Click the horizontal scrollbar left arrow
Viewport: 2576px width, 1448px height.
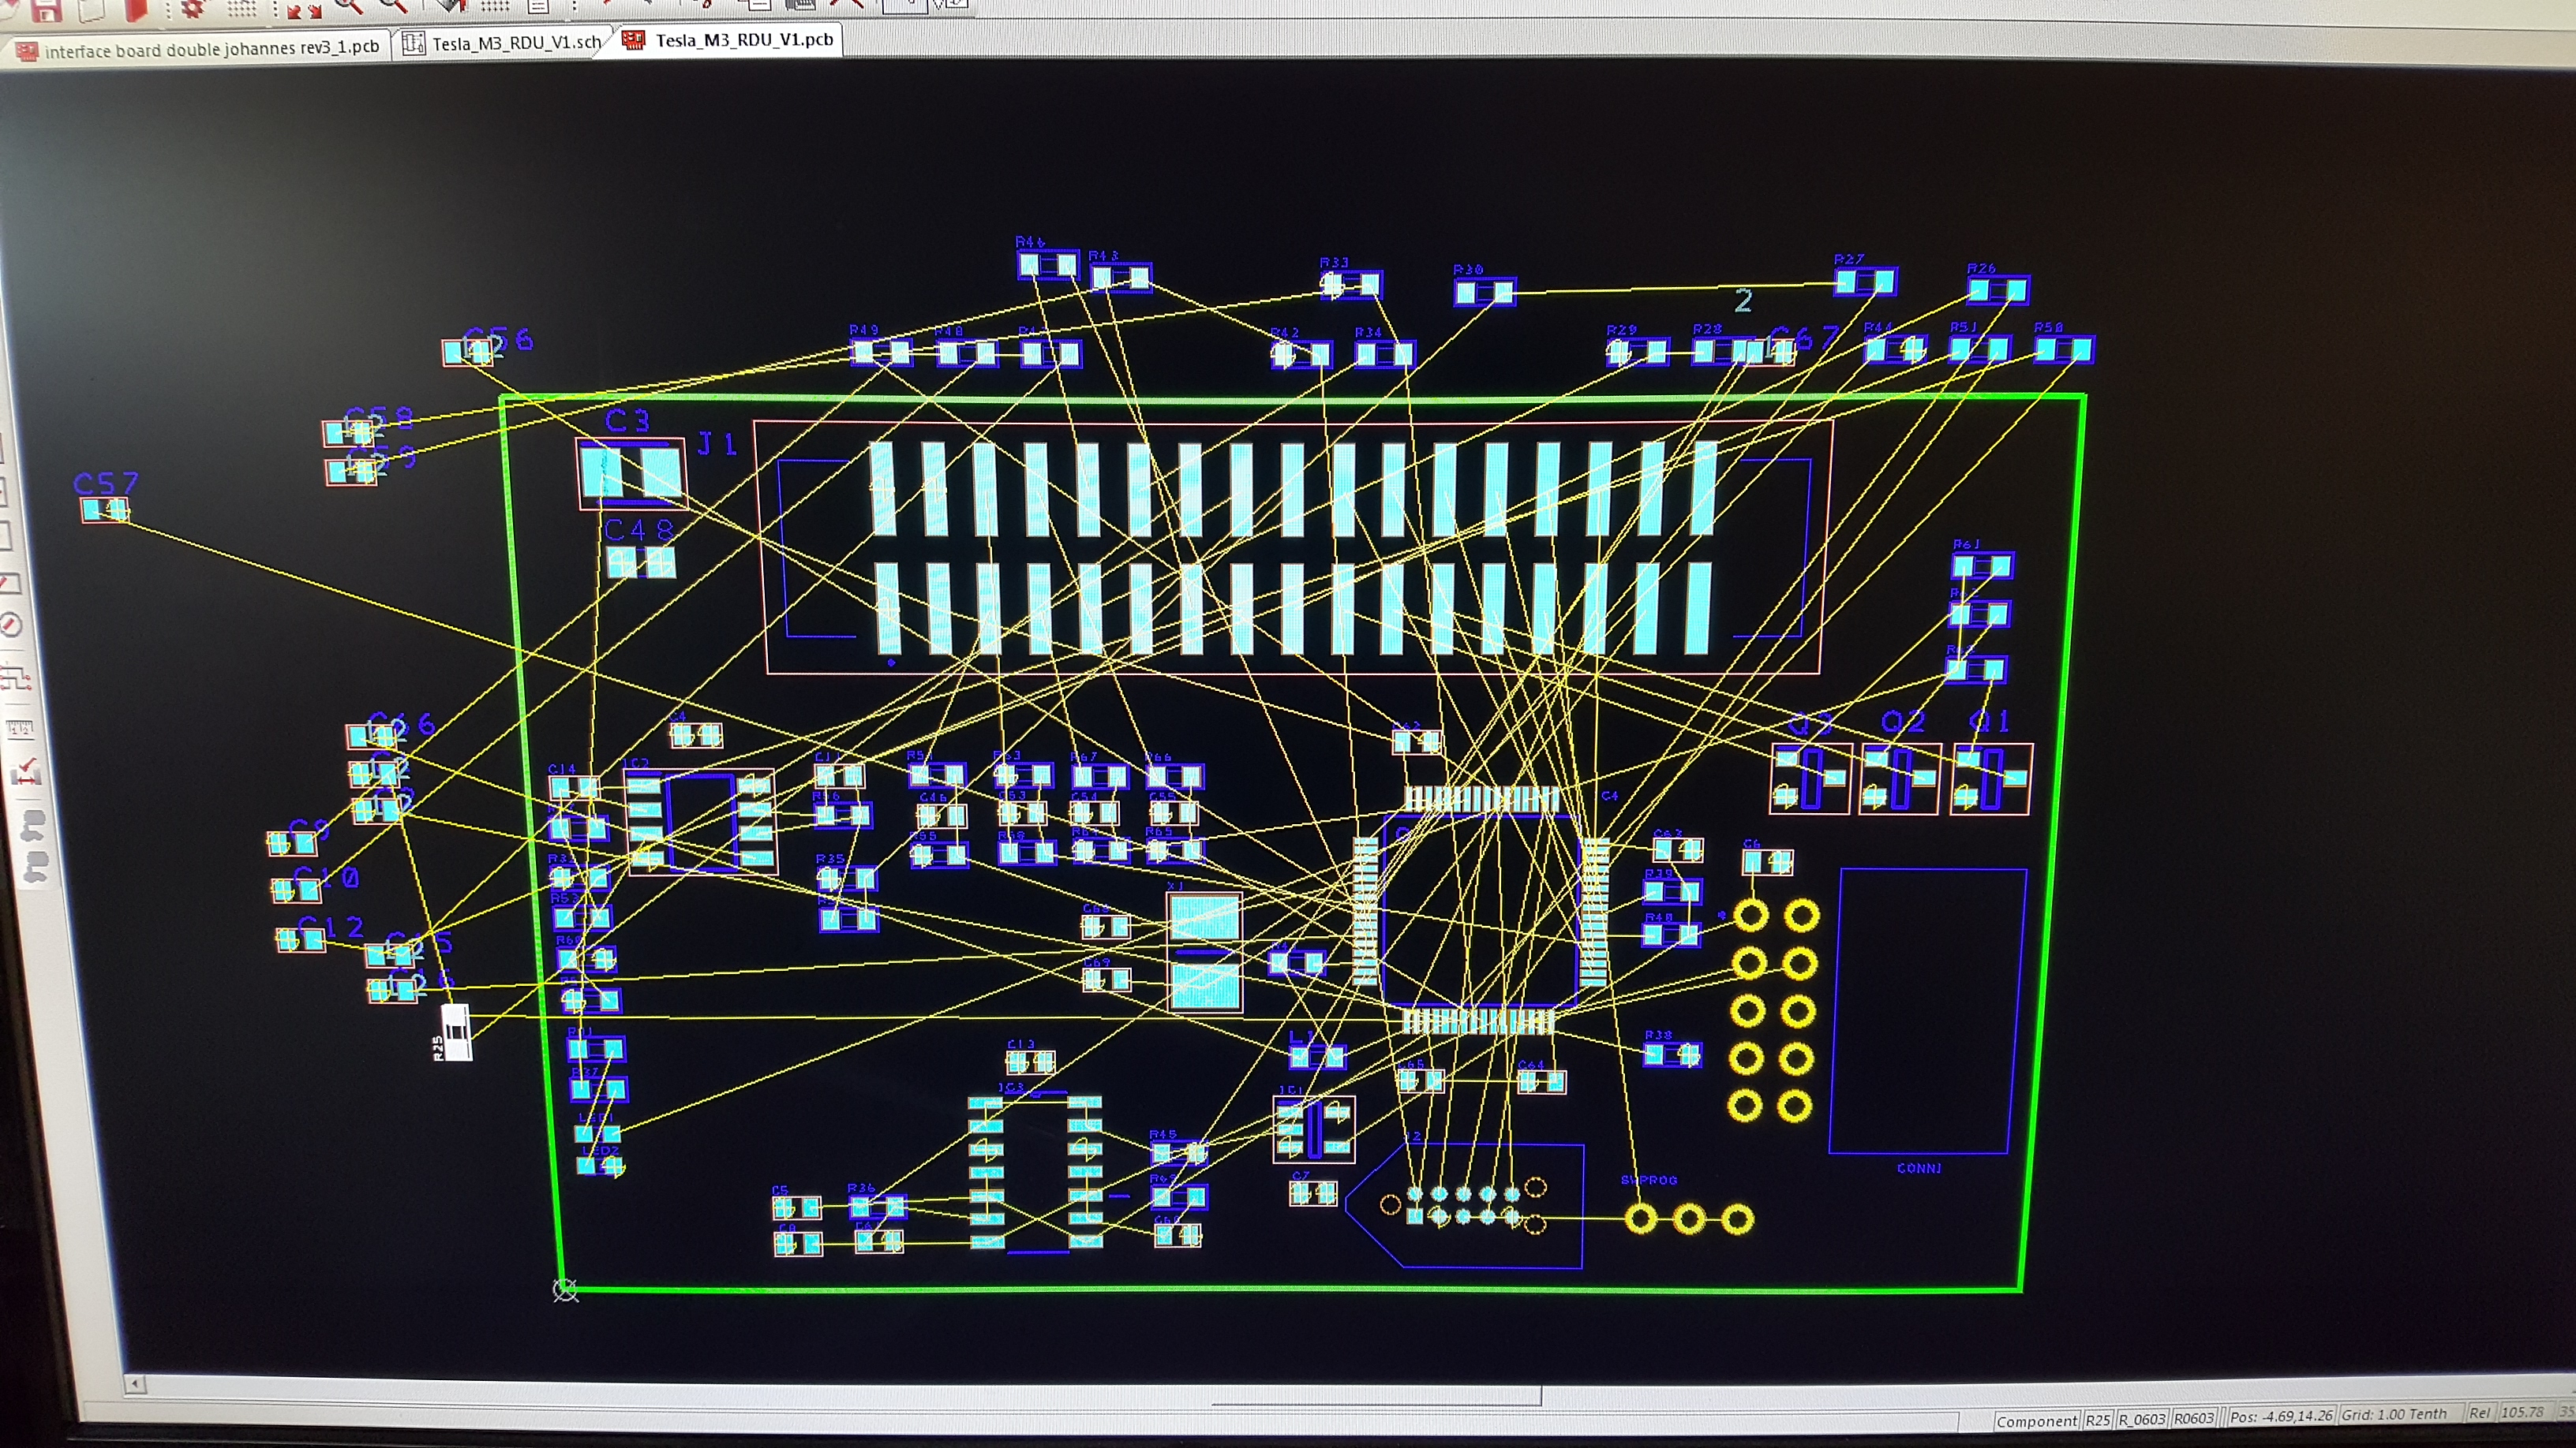pos(135,1384)
